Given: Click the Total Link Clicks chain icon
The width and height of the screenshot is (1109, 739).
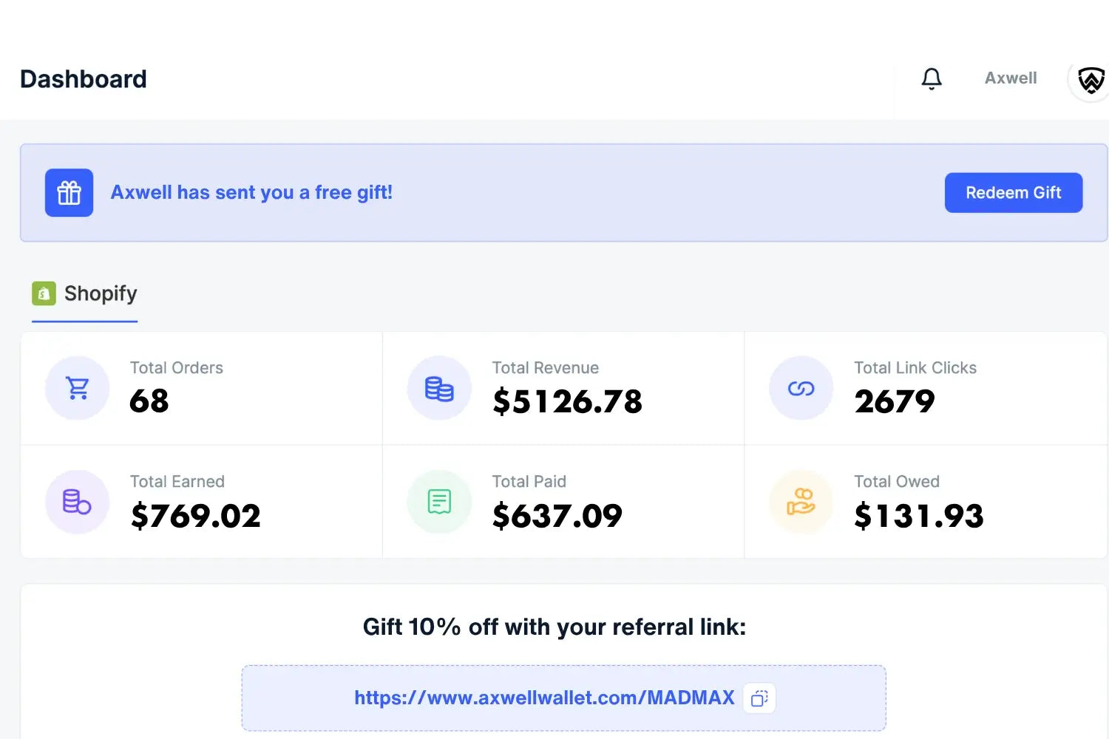Looking at the screenshot, I should 801,388.
